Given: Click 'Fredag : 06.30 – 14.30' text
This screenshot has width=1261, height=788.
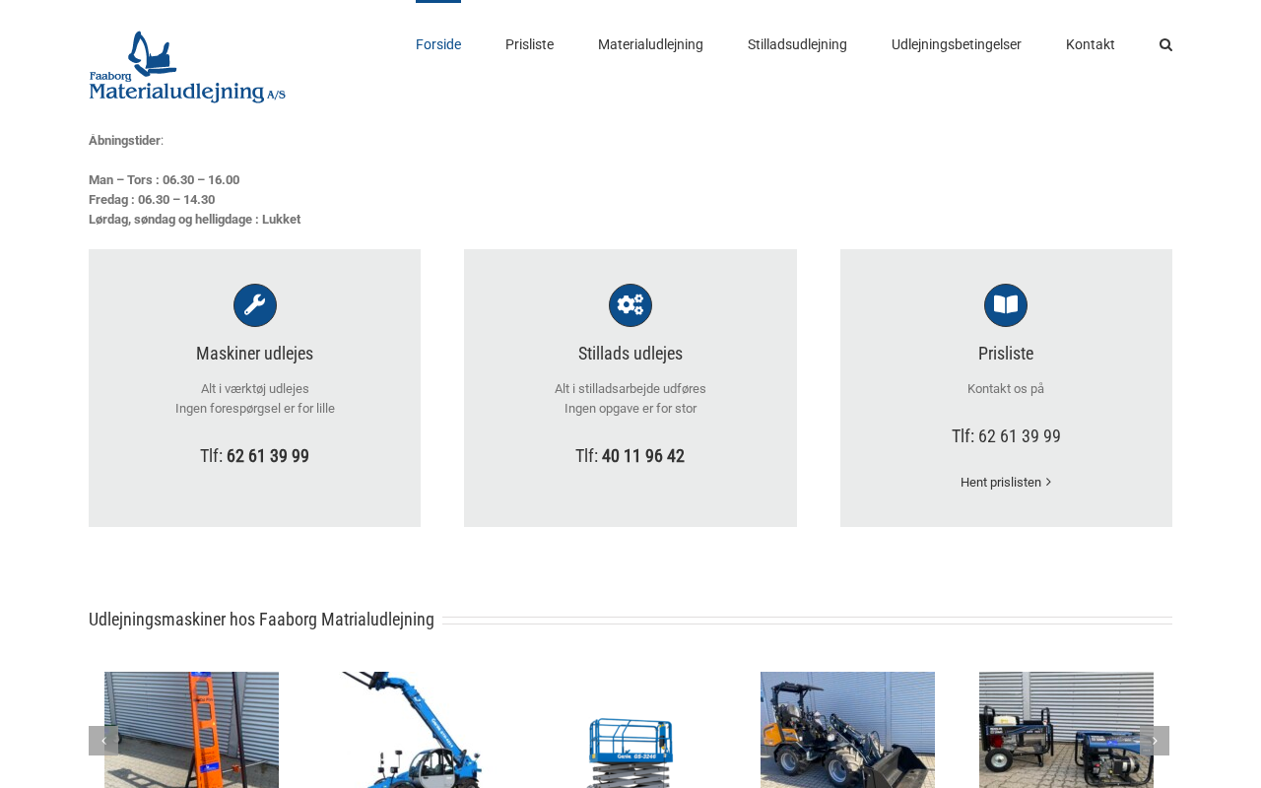Looking at the screenshot, I should coord(152,200).
